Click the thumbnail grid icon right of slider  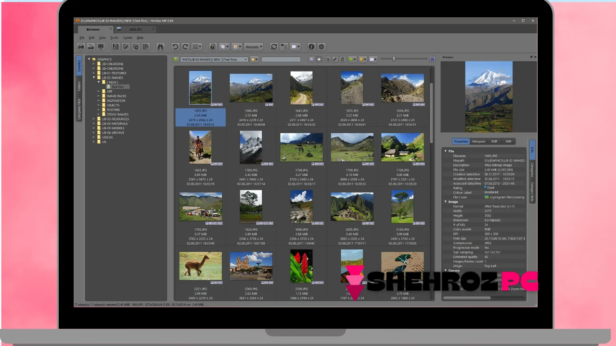click(x=432, y=59)
